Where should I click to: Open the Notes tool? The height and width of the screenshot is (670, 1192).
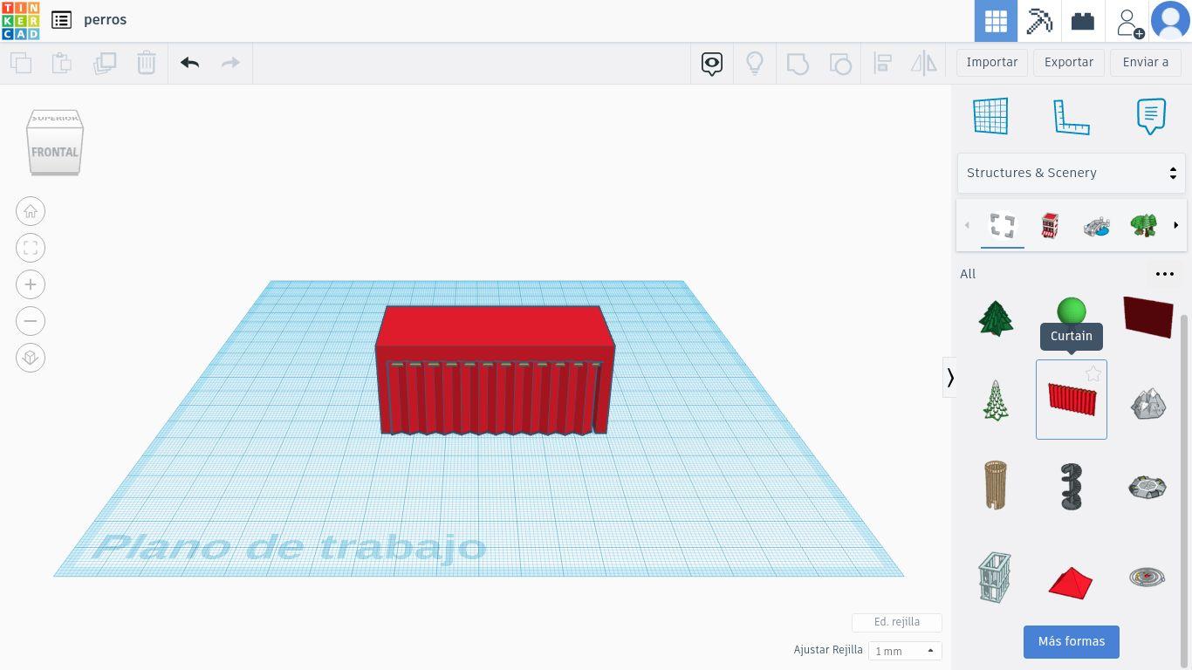1151,116
